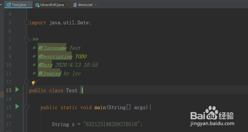Click the class name Test in declaration

[72, 90]
